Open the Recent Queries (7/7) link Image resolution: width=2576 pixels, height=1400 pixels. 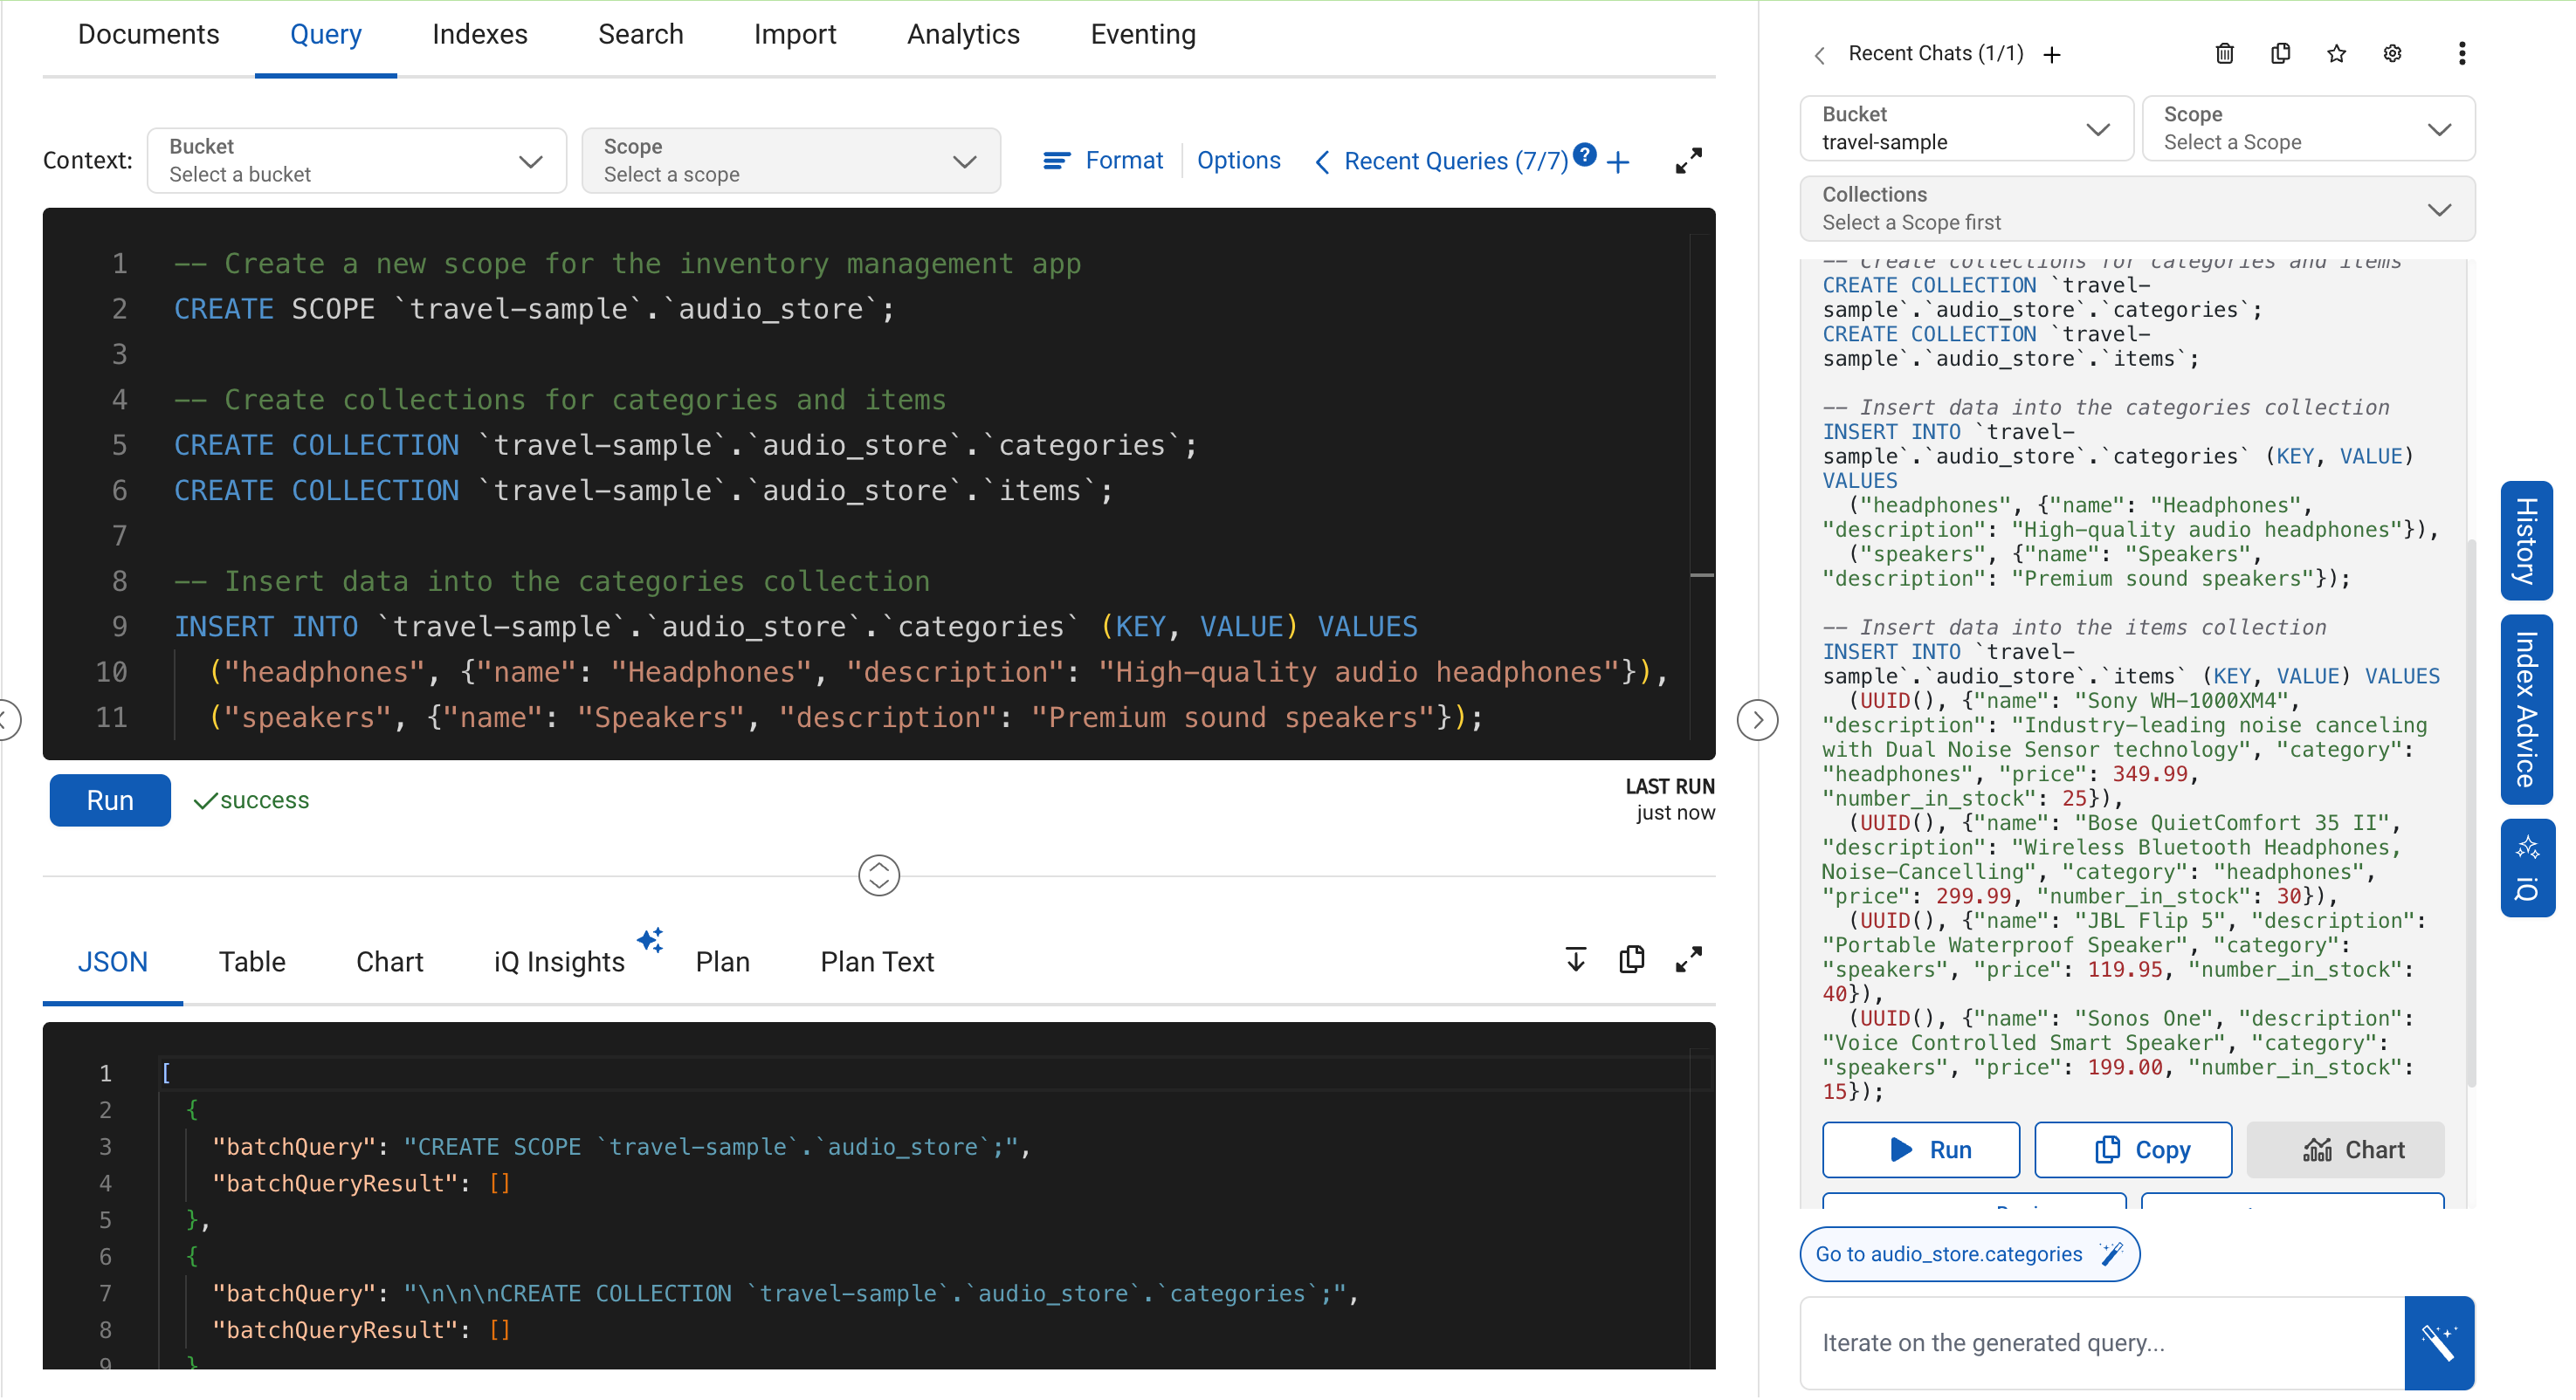[x=1455, y=161]
